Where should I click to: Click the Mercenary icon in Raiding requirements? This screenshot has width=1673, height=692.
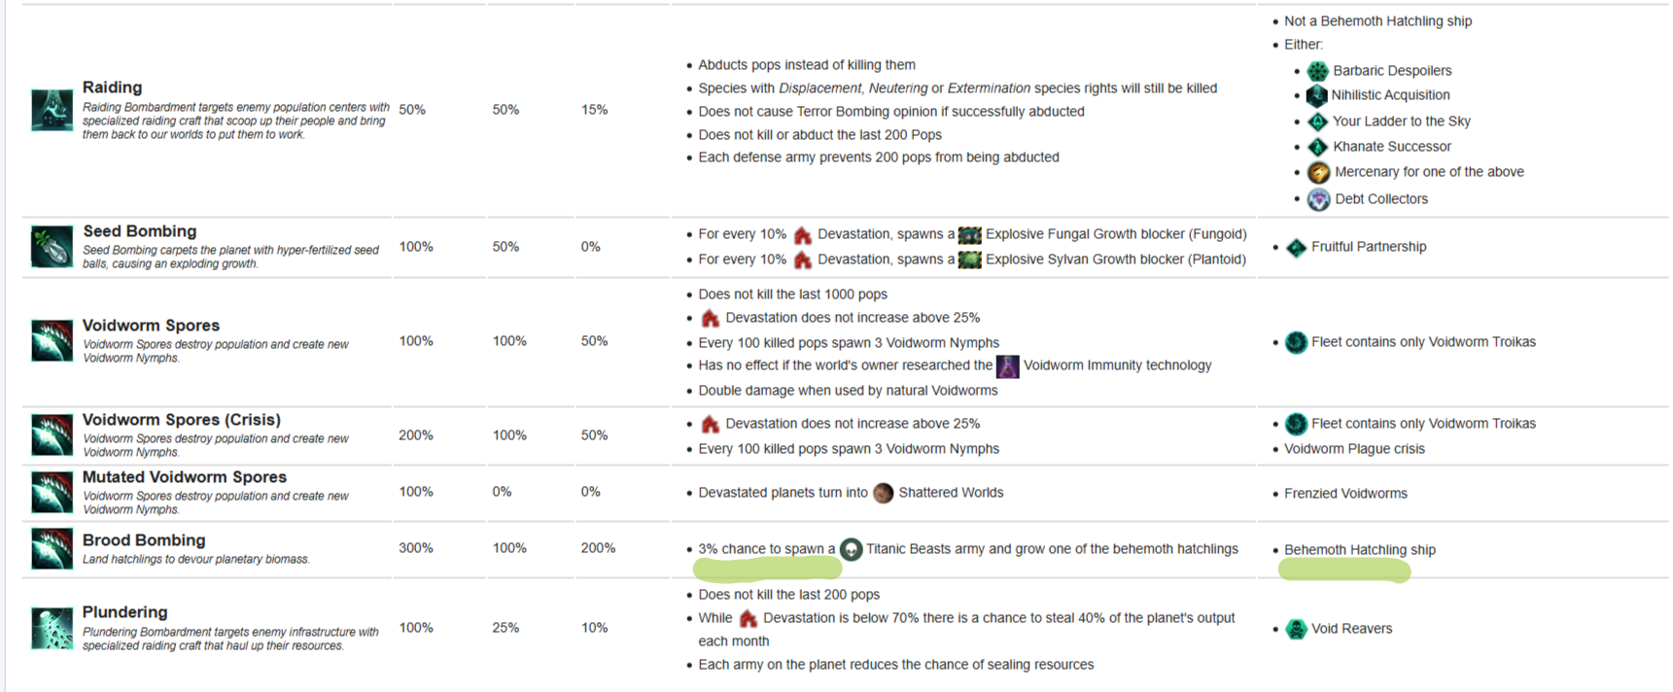1318,173
